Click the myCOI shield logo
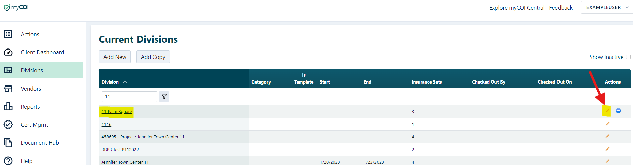The image size is (633, 165). pos(7,8)
